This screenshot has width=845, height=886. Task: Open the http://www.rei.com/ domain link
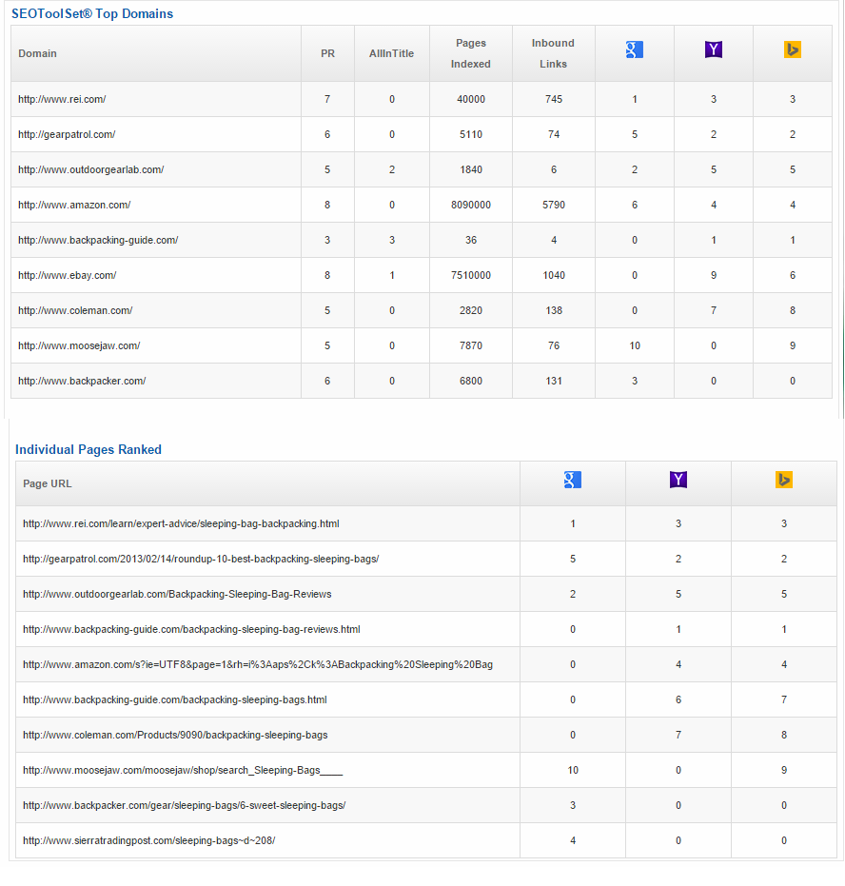62,99
